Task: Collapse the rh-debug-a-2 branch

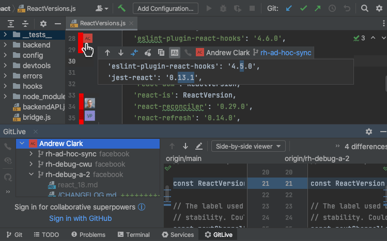Action: coord(31,174)
